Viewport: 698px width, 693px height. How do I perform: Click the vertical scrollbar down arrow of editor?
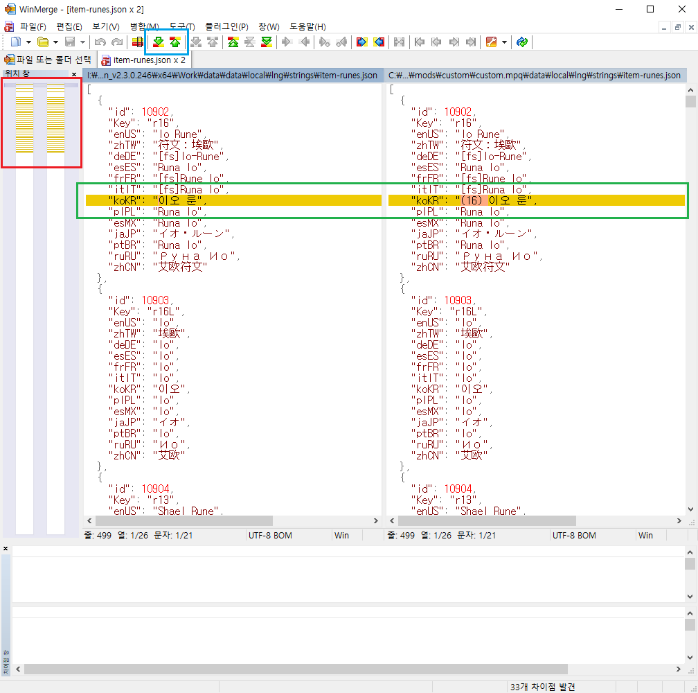(x=690, y=509)
